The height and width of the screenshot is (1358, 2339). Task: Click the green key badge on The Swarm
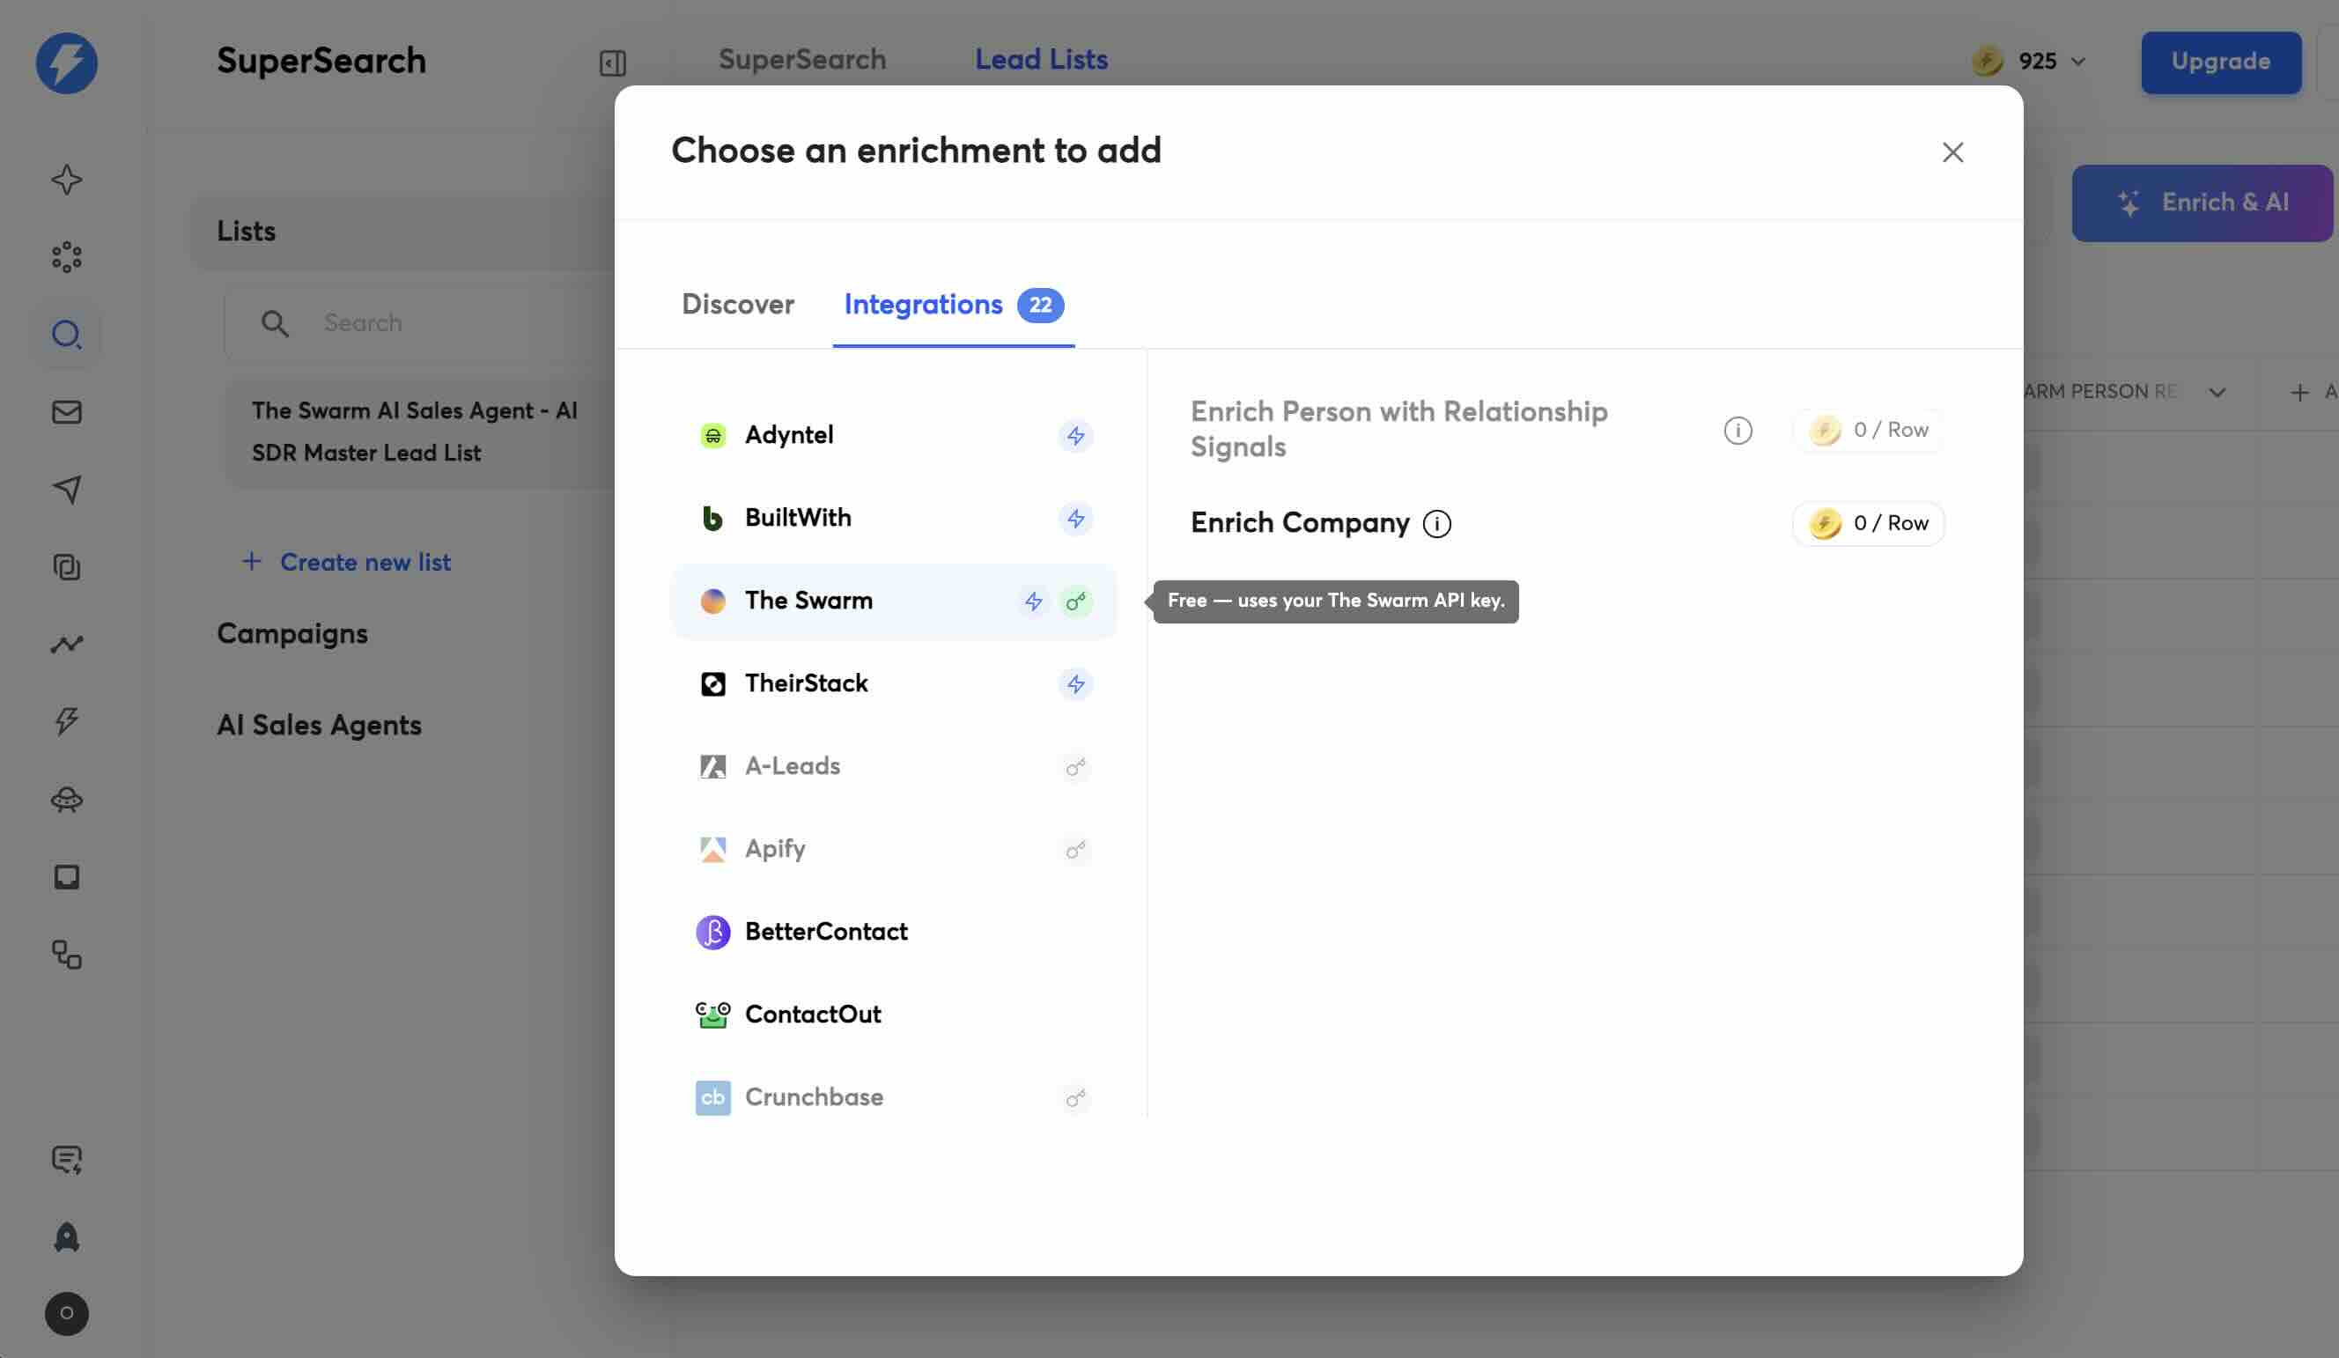tap(1076, 602)
